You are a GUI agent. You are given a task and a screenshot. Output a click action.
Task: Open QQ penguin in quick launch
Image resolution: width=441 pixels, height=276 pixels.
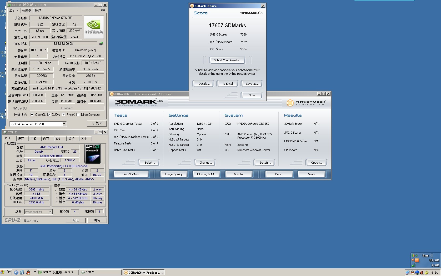point(28,273)
